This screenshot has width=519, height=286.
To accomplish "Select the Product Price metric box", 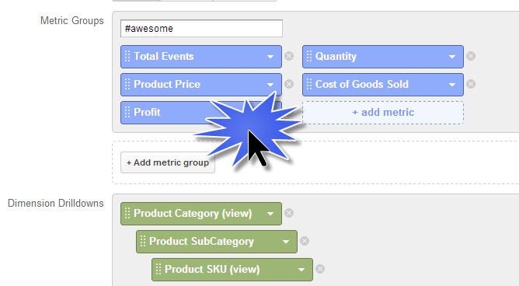I will pos(201,85).
